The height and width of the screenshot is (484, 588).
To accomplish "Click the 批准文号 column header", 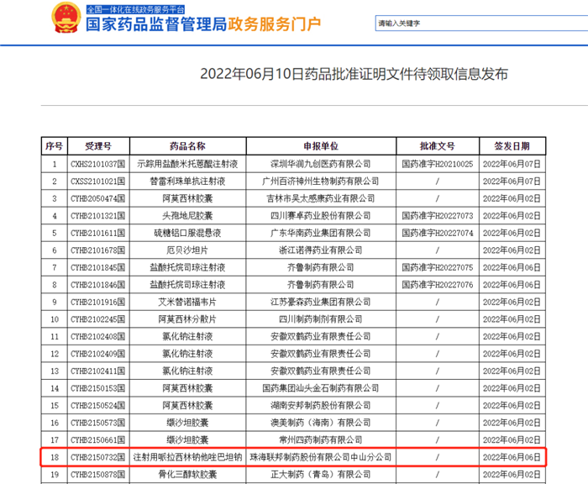I will [438, 146].
